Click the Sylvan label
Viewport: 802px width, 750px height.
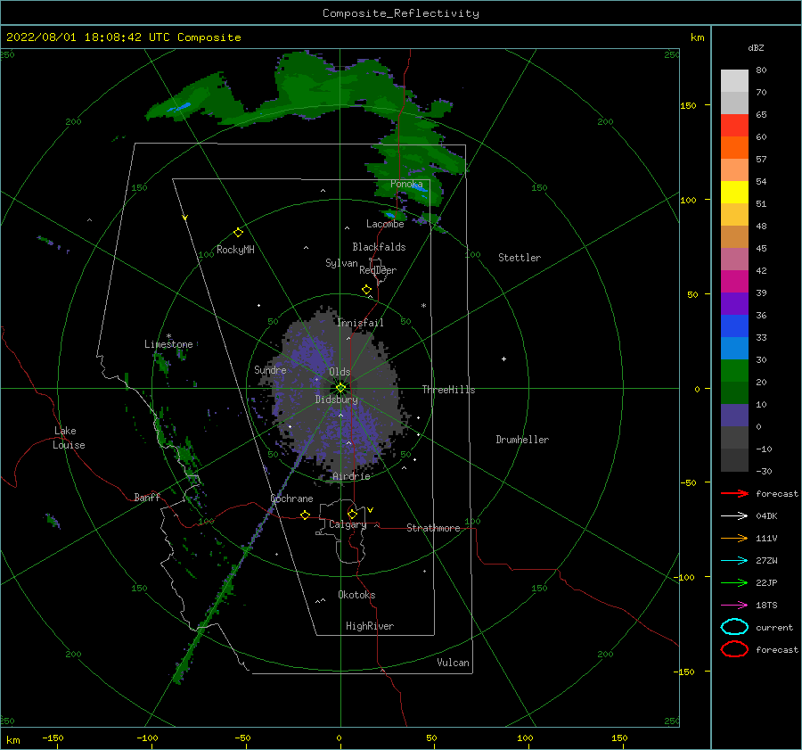point(341,263)
